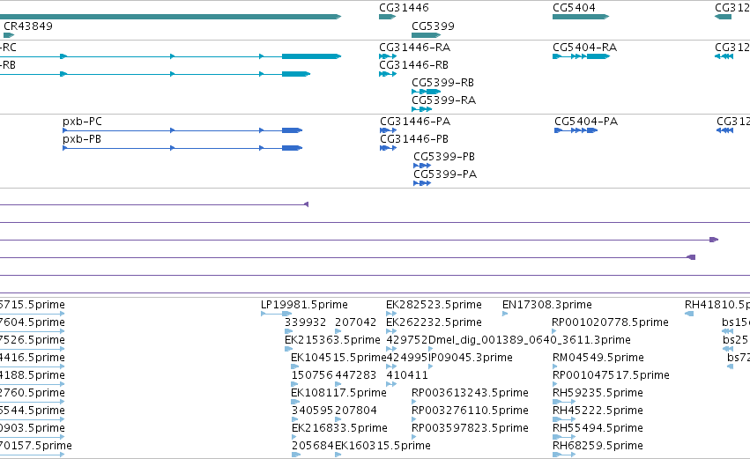
Task: Select the CG5404-PA protein label
Action: coord(586,122)
